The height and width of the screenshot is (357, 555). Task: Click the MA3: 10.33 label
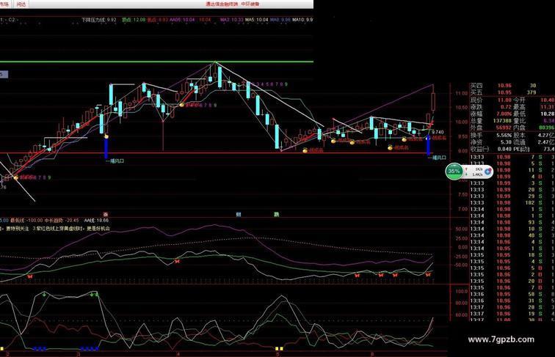tap(232, 20)
